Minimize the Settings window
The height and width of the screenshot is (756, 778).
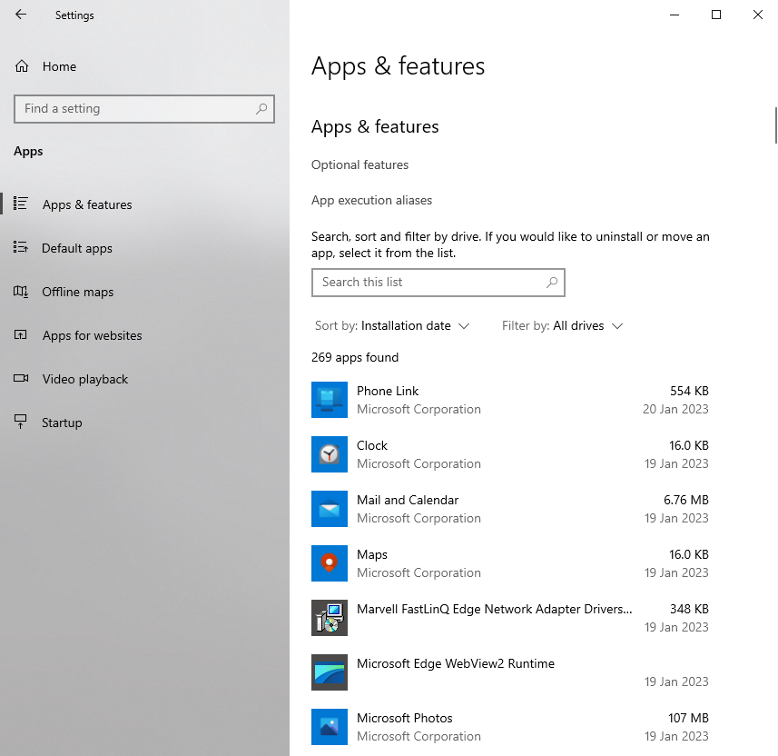pos(675,15)
